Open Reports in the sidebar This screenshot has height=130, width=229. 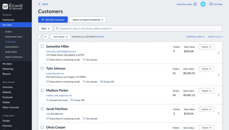(7, 74)
